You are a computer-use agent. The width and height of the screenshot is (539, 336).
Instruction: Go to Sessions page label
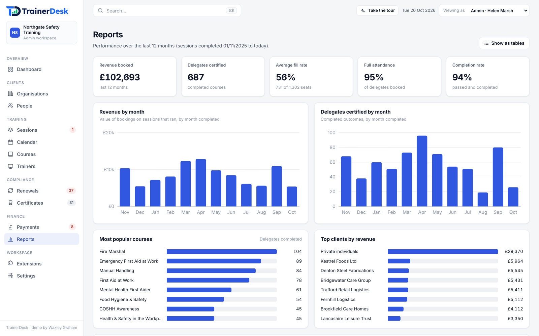27,130
